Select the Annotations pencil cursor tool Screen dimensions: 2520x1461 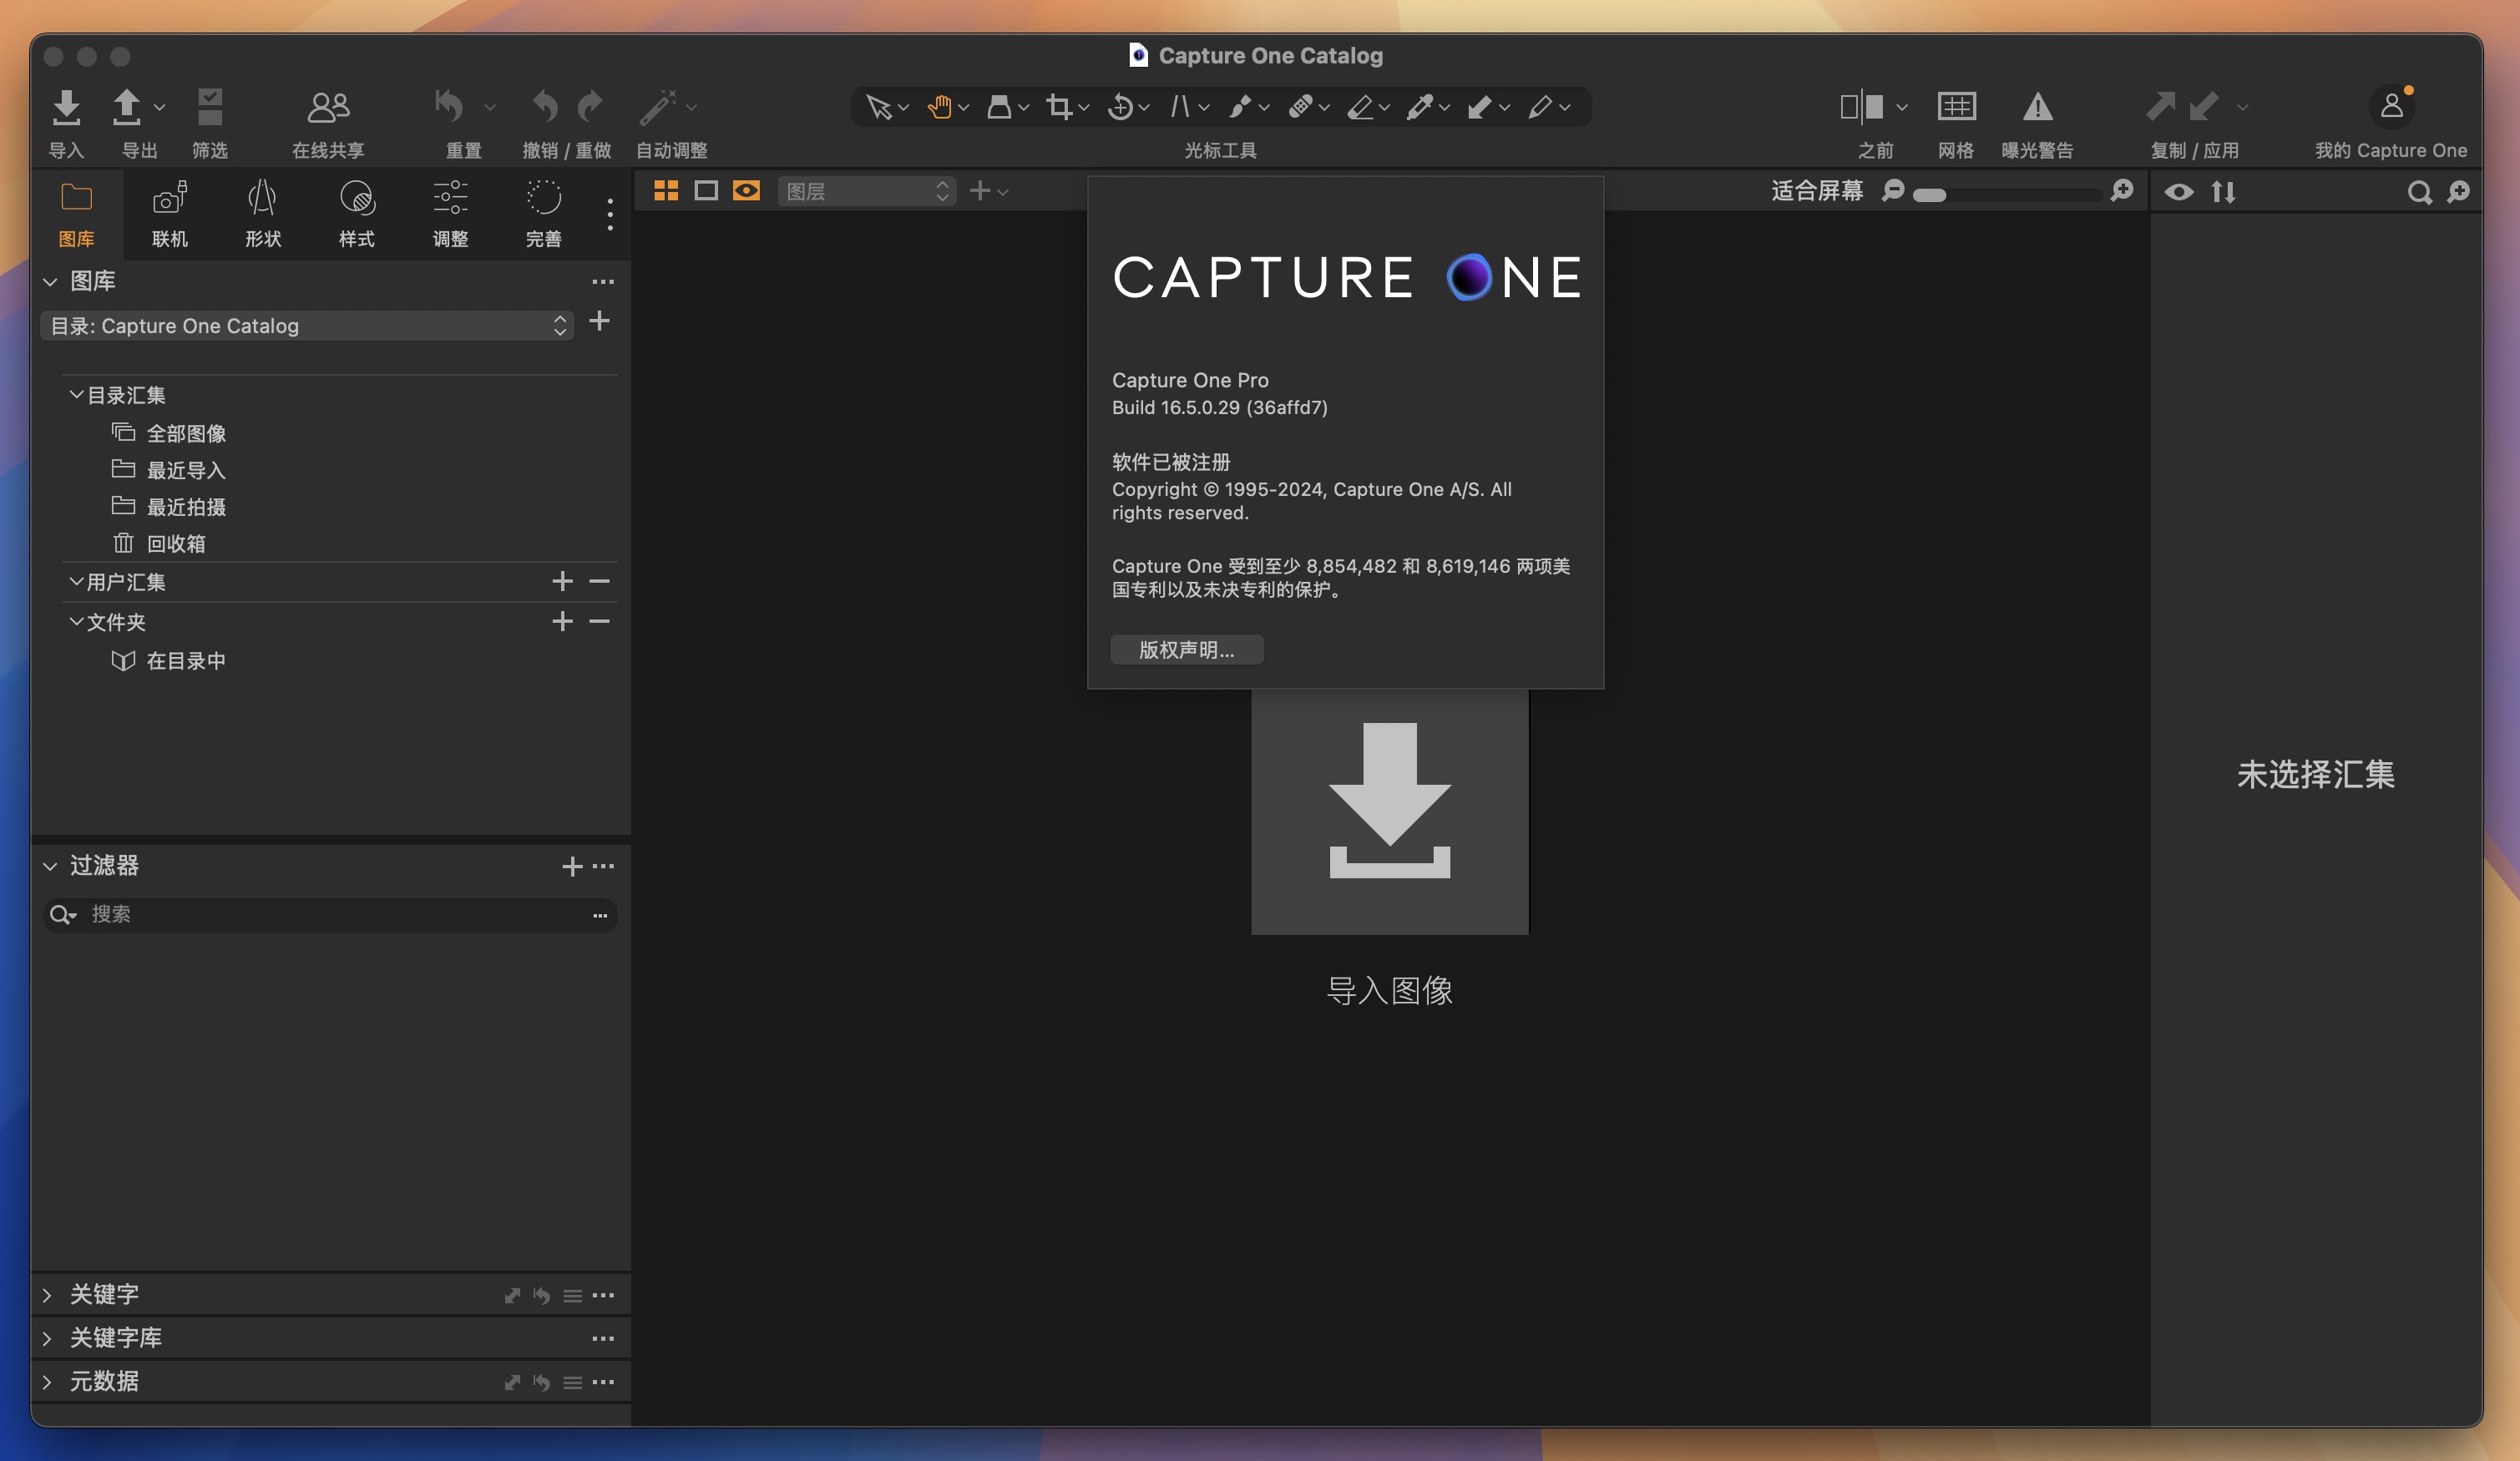[1540, 107]
